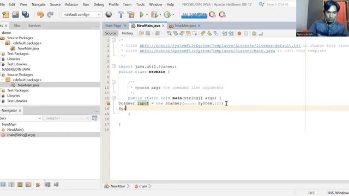Open the Navigate menu
Viewport: 349px width, 196px height.
[38, 4]
